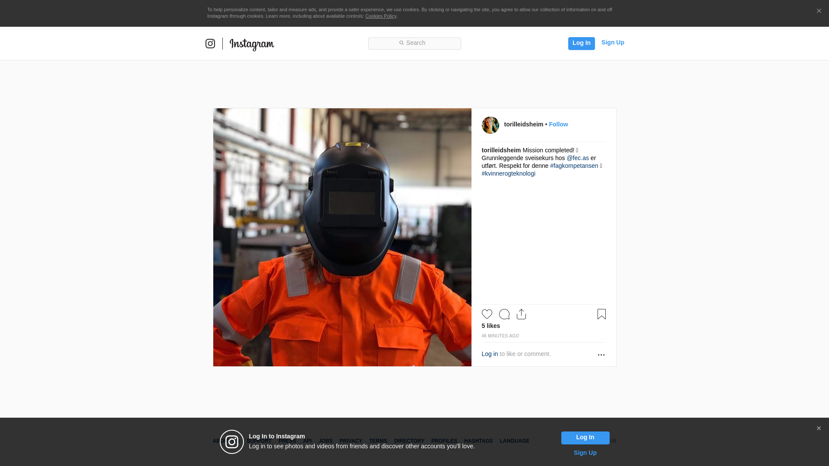The width and height of the screenshot is (829, 466).
Task: Click the Sign Up link in header
Action: (613, 42)
